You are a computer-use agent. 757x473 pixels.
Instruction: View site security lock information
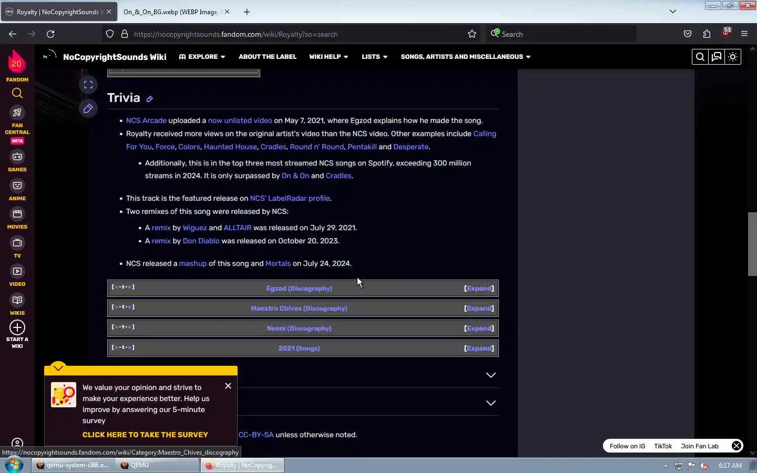[125, 34]
